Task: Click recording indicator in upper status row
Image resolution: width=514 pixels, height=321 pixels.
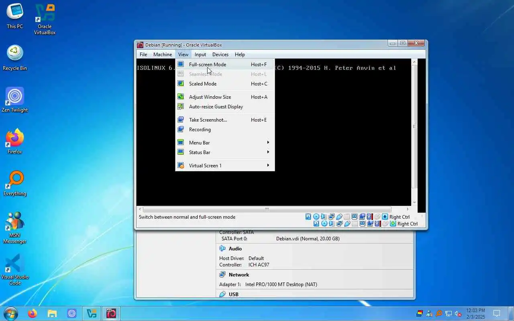Action: [362, 217]
